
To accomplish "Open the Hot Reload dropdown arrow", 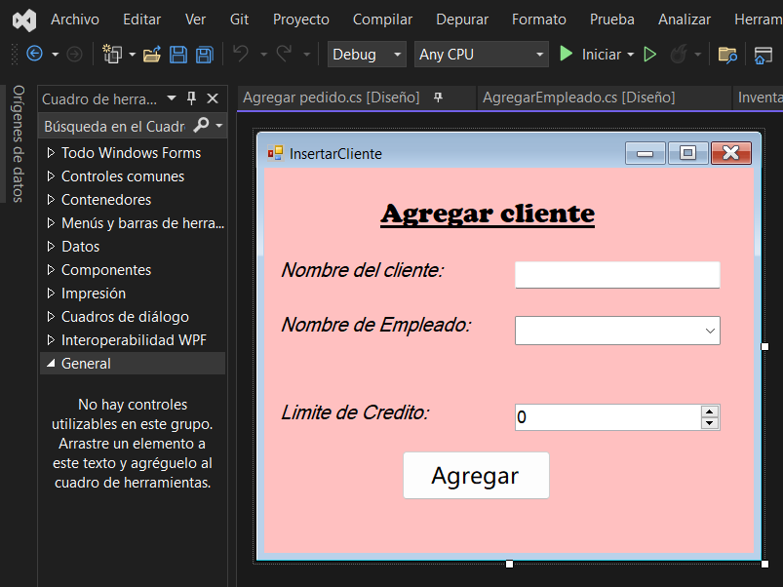I will [697, 54].
